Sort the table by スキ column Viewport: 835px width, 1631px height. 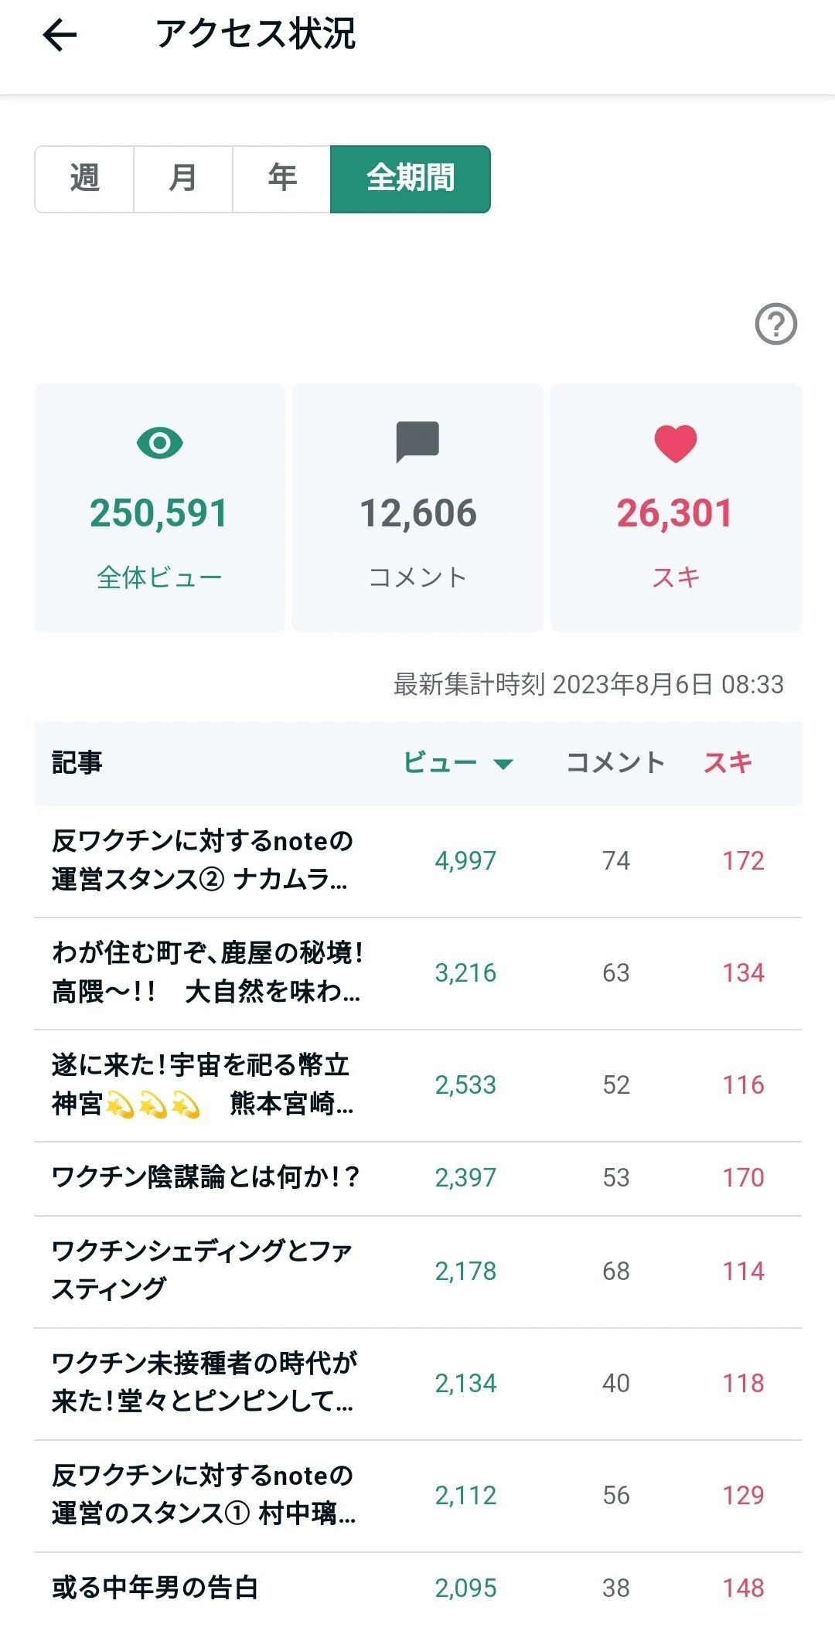pos(728,762)
